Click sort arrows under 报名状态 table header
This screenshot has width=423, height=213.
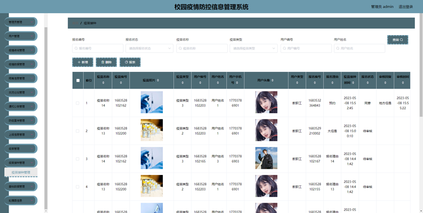coord(368,83)
